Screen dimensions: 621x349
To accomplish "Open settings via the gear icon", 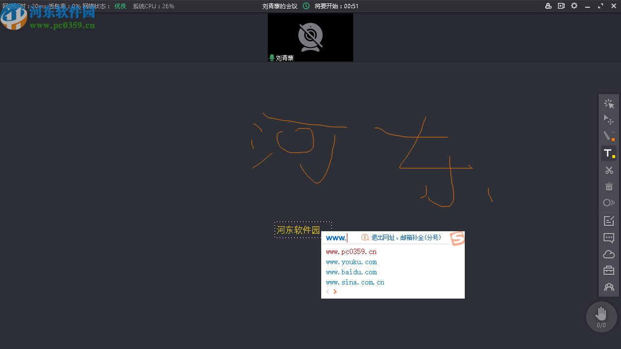I will tap(574, 6).
